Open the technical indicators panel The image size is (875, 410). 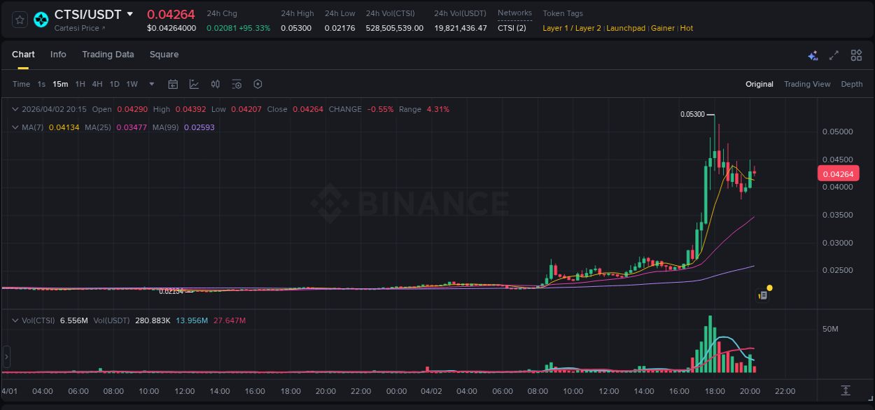(x=194, y=84)
